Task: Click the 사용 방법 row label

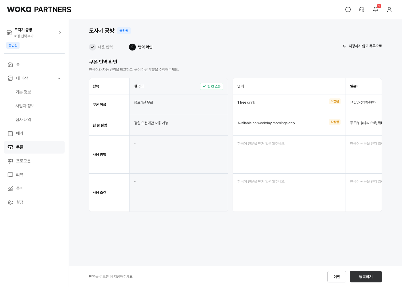Action: pyautogui.click(x=99, y=155)
